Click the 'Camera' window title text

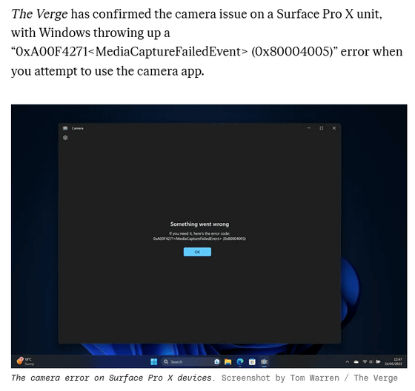77,128
